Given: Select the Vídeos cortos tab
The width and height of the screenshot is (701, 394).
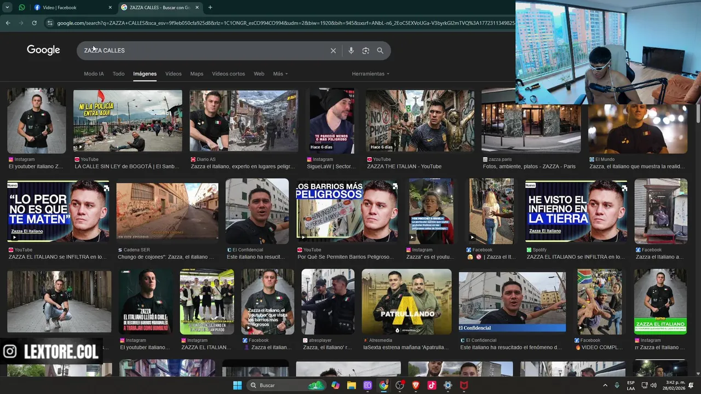Looking at the screenshot, I should pyautogui.click(x=228, y=74).
